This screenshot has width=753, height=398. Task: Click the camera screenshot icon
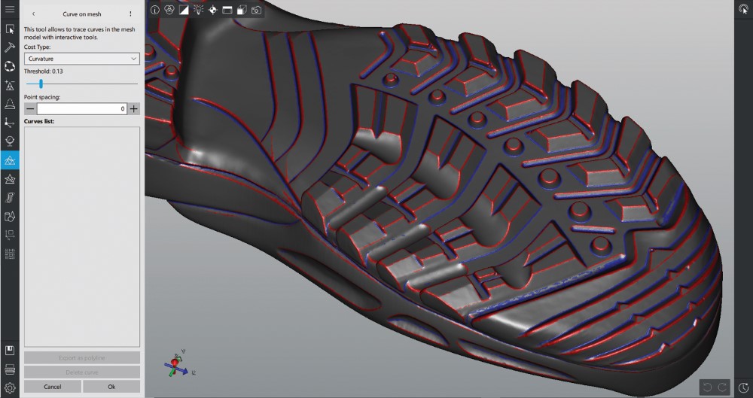click(x=256, y=10)
